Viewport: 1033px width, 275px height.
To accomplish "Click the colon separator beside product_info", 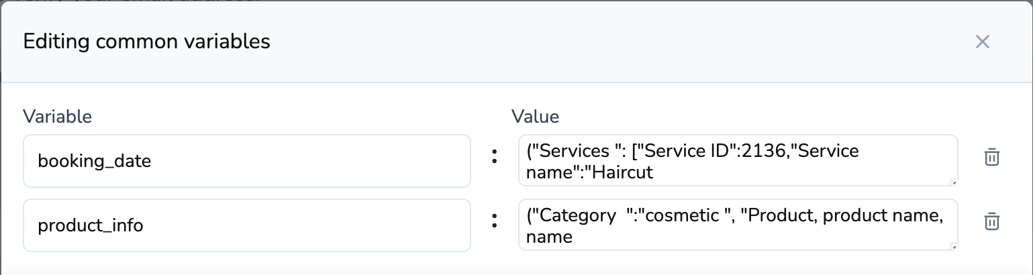I will [495, 221].
